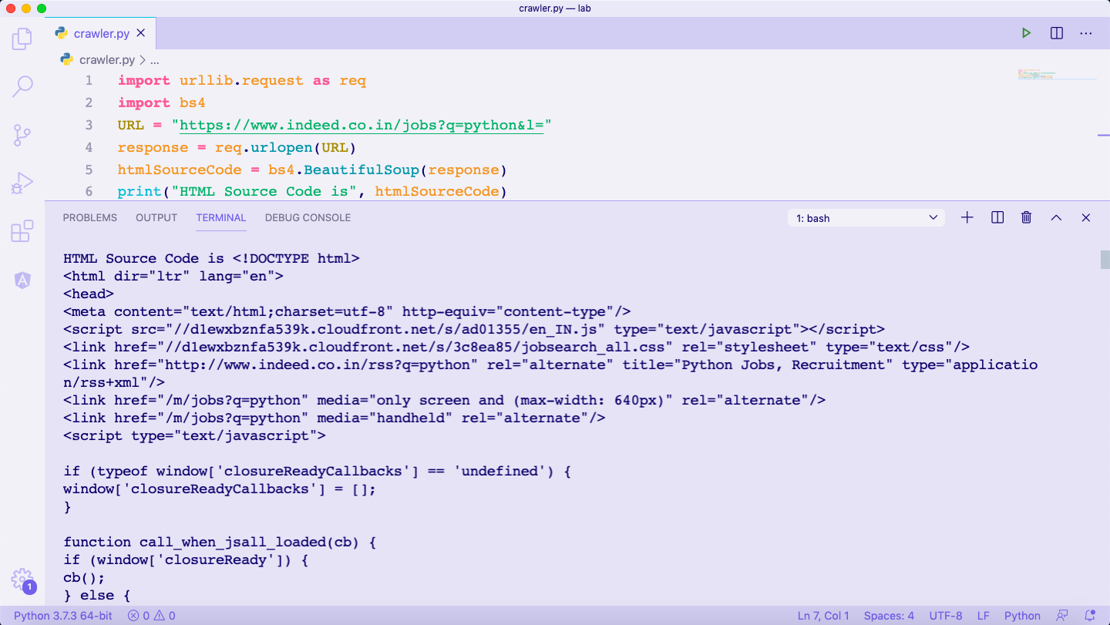Image resolution: width=1110 pixels, height=625 pixels.
Task: Click the feedback icon in status bar
Action: click(1063, 616)
